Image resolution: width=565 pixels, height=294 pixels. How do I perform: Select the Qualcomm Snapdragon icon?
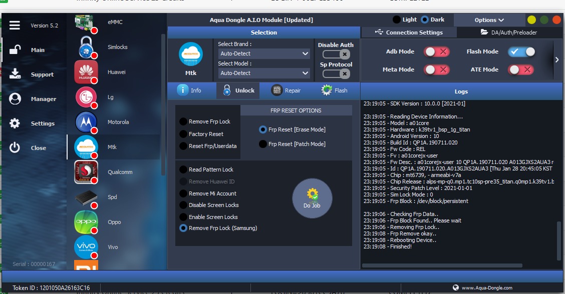click(x=86, y=172)
